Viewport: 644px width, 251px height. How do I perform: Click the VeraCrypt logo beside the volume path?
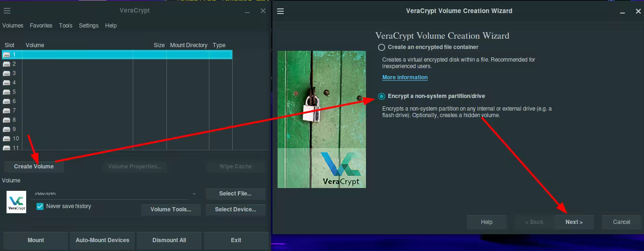point(16,202)
